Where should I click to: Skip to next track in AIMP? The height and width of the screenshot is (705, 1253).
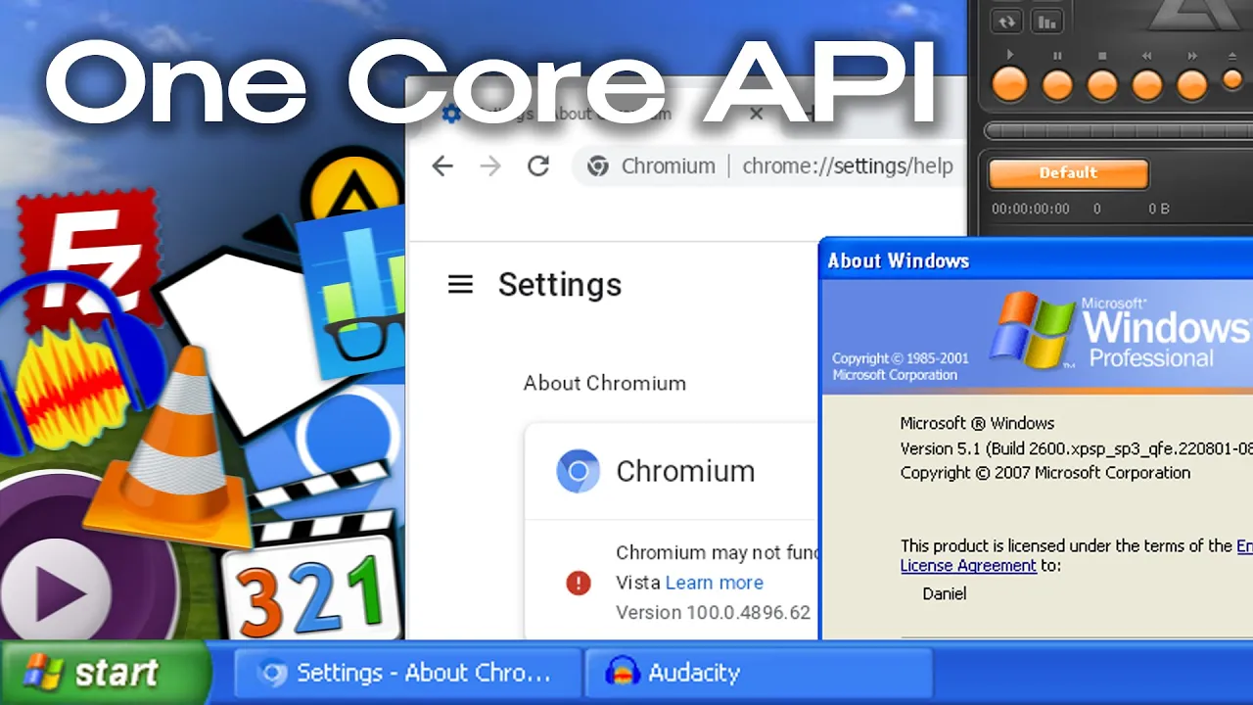point(1192,84)
